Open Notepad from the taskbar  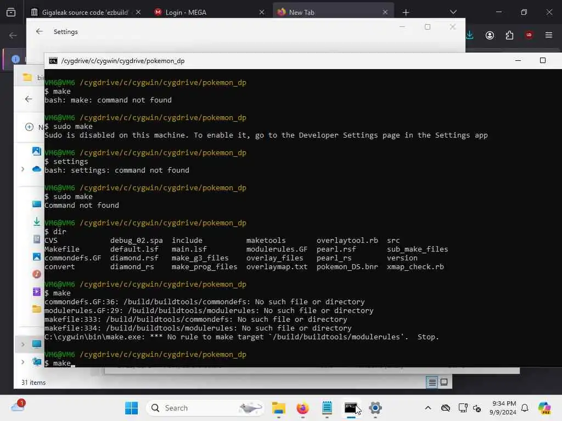click(327, 408)
